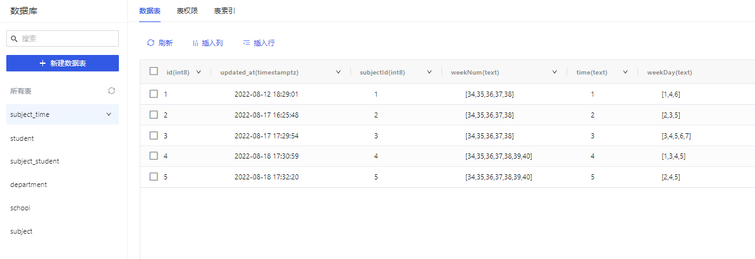Click the refresh icon beside 所有表
Viewport: 755px width, 259px height.
click(x=112, y=90)
